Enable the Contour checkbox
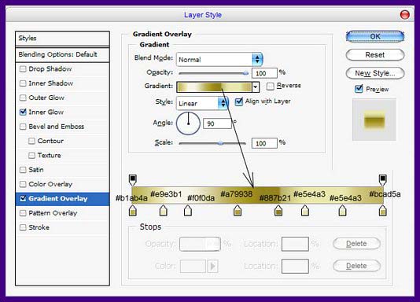This screenshot has width=420, height=302. 31,141
